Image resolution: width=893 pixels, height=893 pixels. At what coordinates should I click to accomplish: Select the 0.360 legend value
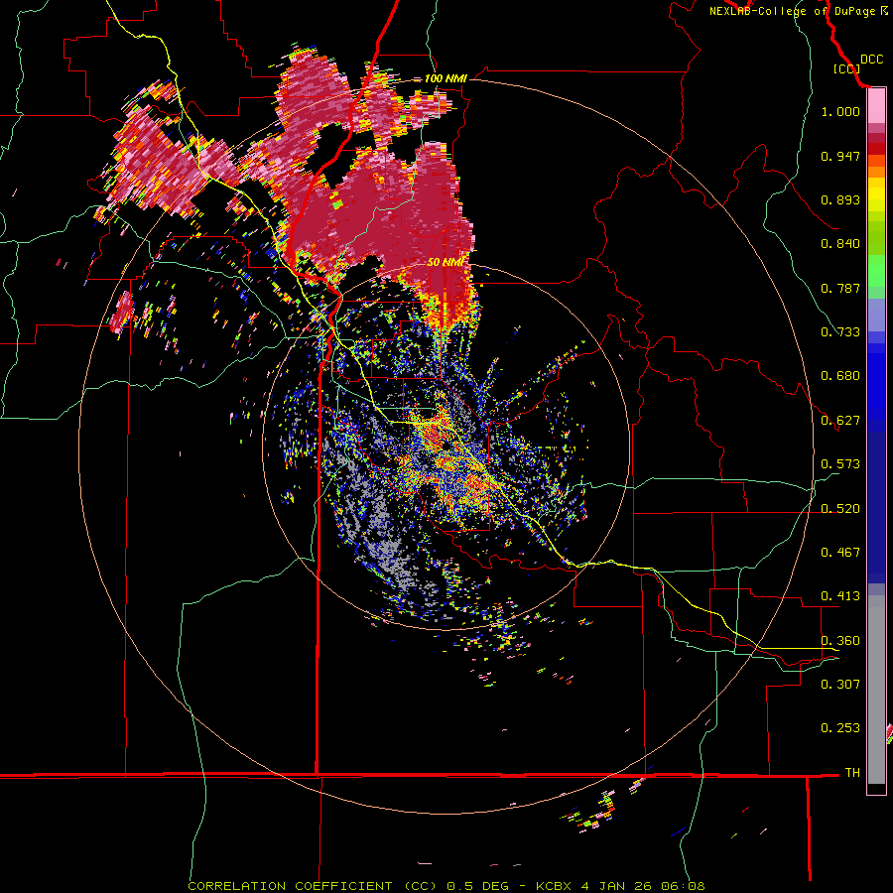point(840,641)
